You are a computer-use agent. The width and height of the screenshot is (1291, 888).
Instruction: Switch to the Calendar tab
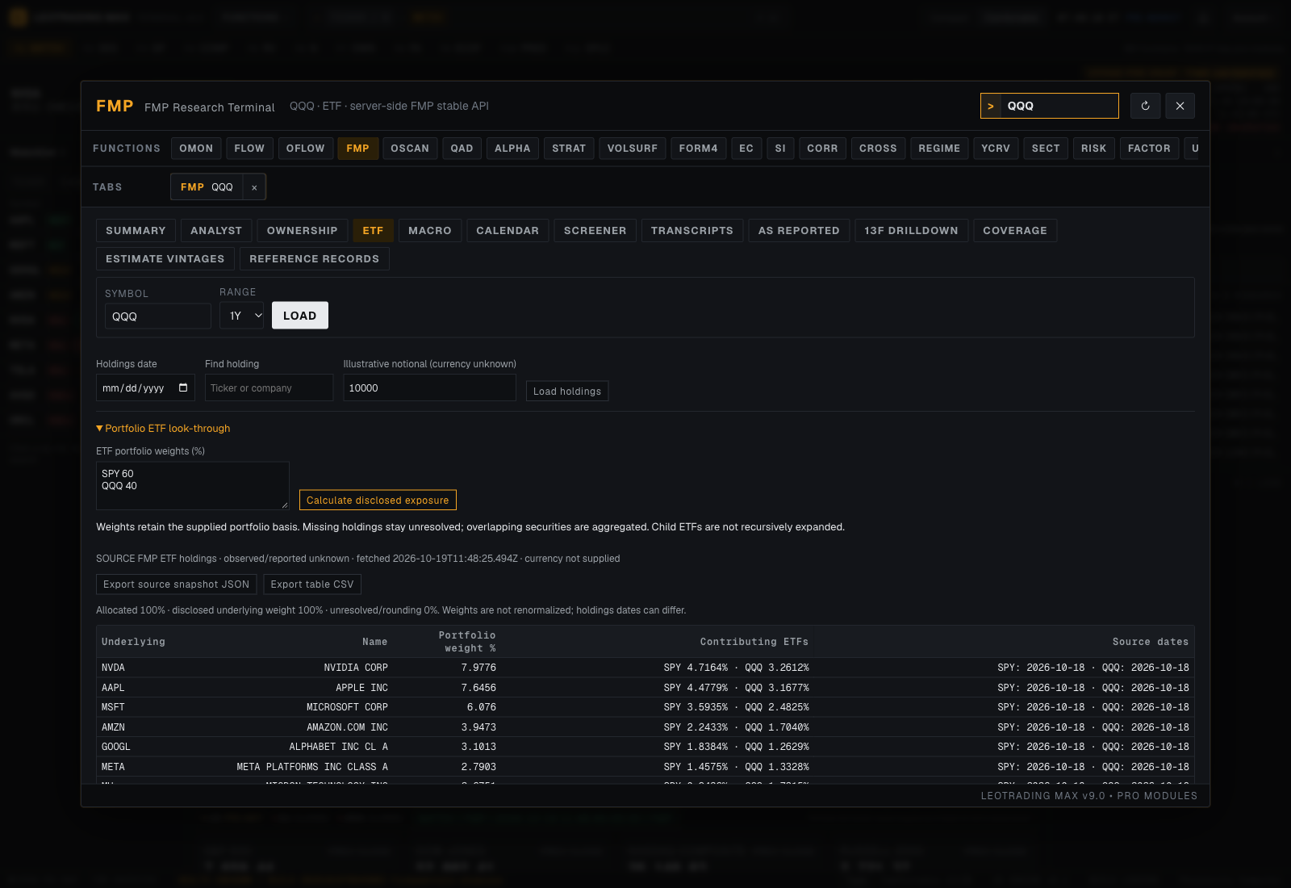pyautogui.click(x=508, y=231)
